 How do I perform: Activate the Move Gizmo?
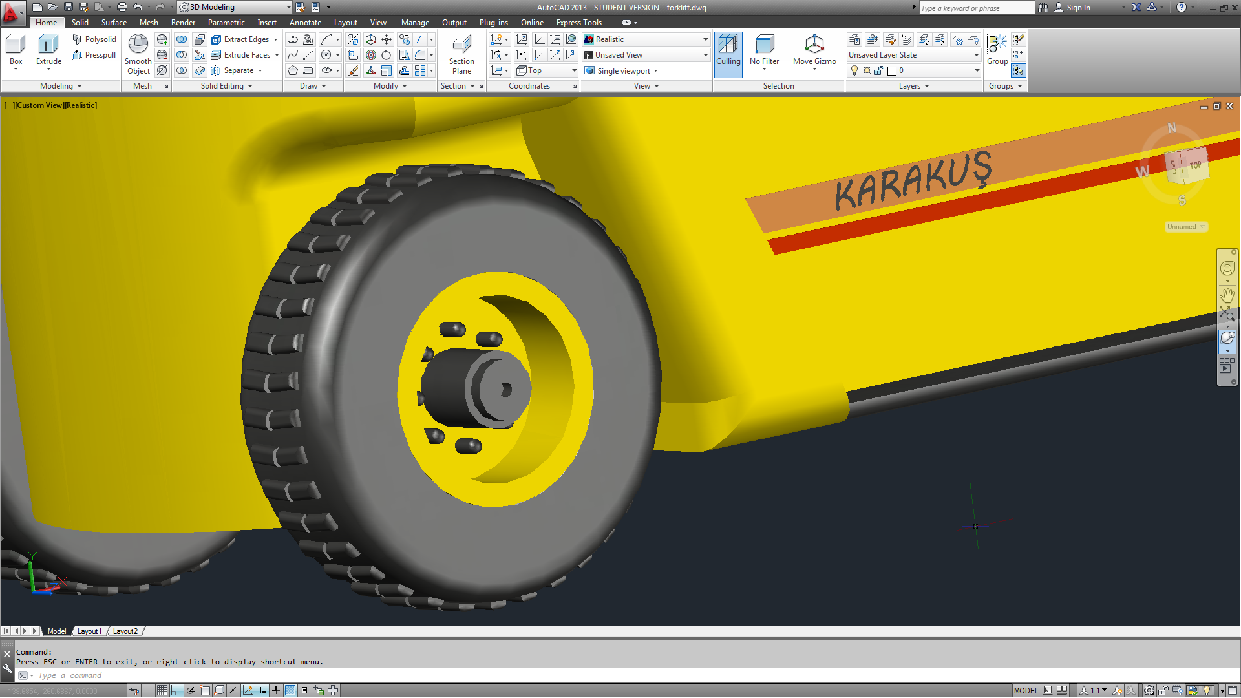(x=814, y=52)
